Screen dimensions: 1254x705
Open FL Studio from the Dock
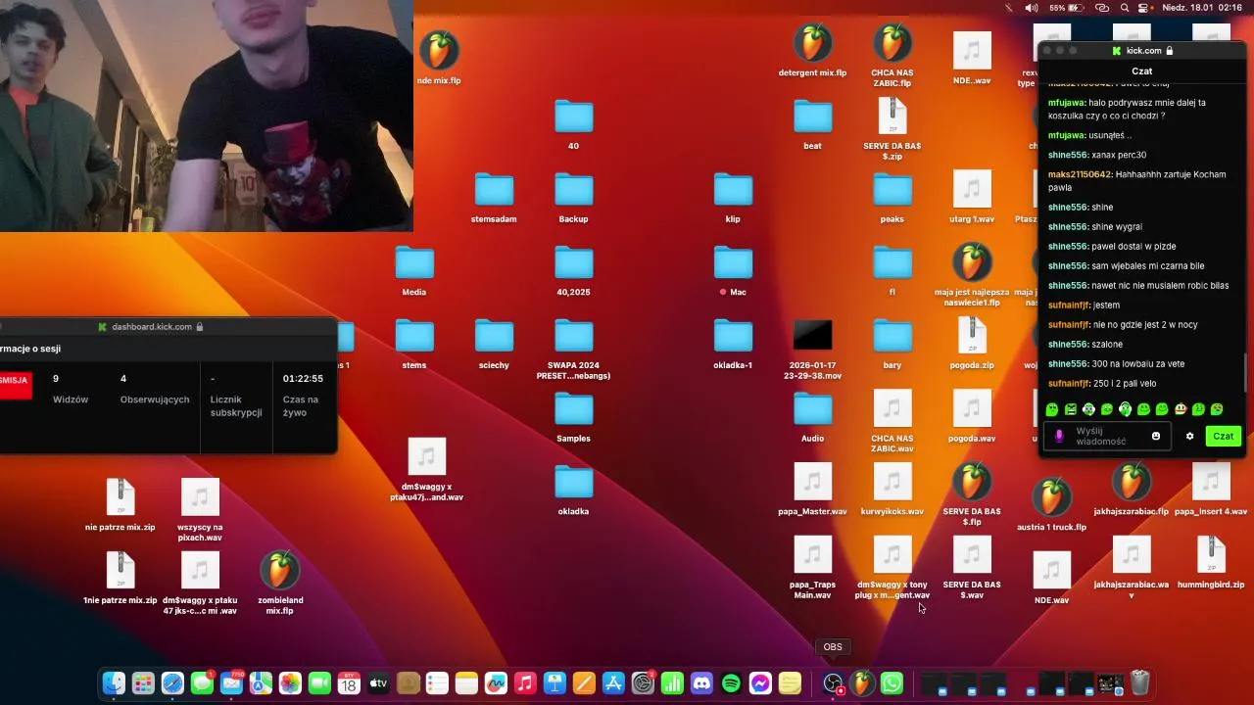(x=862, y=683)
